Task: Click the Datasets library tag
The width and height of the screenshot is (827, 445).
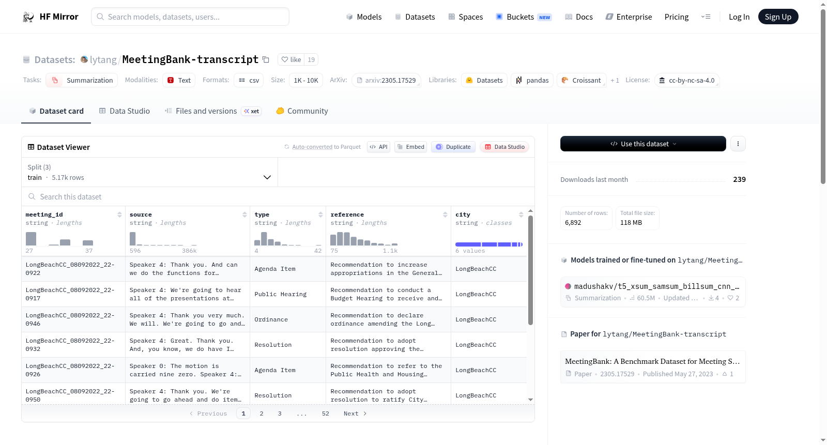Action: [x=484, y=80]
